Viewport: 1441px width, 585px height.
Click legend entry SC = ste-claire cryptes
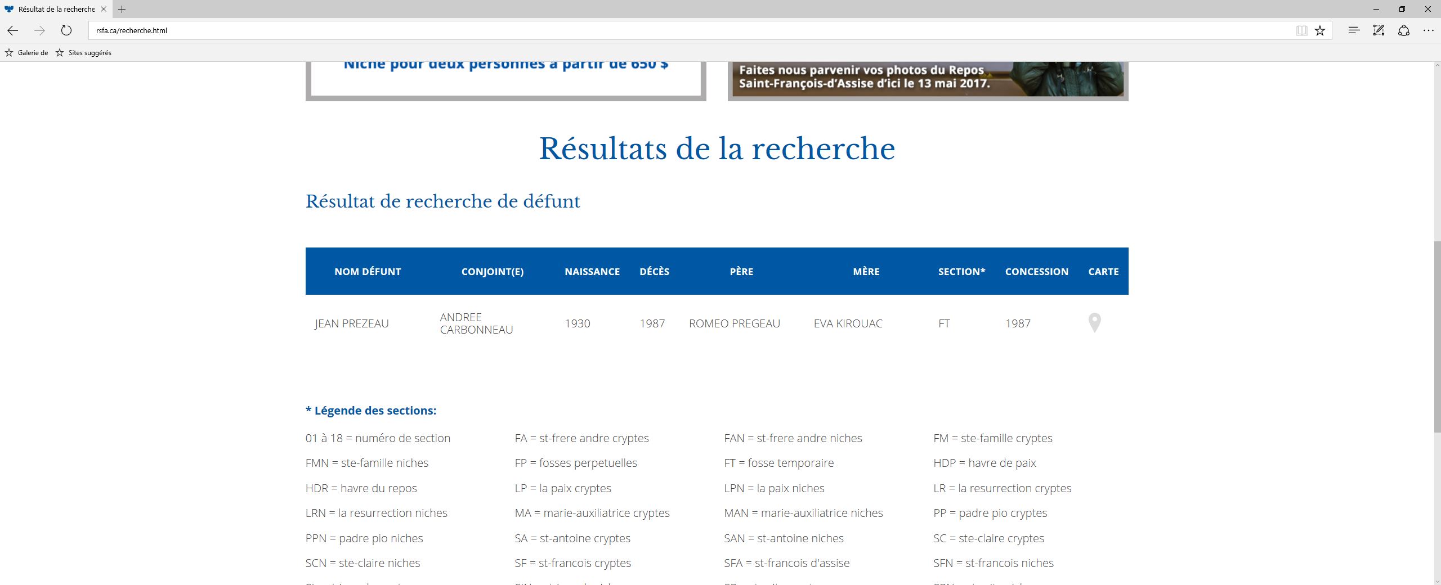[x=988, y=538]
